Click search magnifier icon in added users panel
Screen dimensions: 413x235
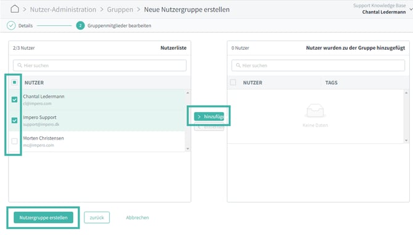pos(238,65)
